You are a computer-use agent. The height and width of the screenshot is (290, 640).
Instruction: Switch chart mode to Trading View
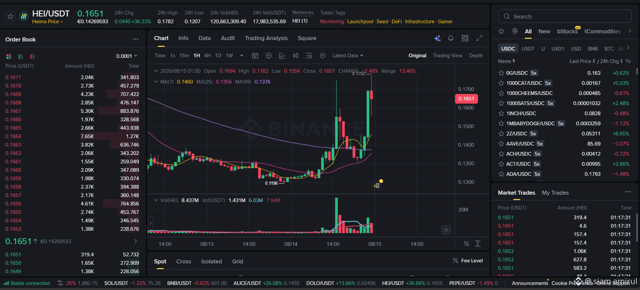(447, 56)
